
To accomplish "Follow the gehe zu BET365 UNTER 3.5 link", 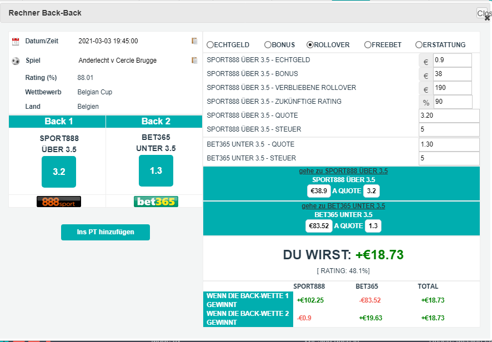I will pos(343,206).
